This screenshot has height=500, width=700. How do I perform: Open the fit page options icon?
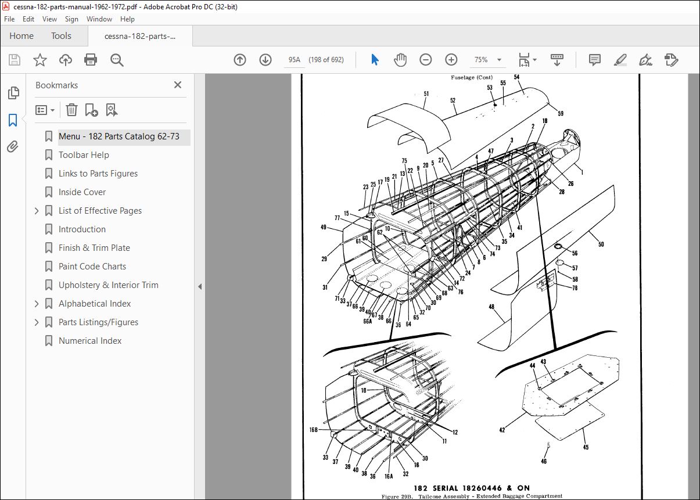pyautogui.click(x=527, y=60)
